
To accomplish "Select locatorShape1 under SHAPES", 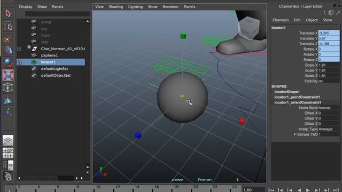I will [287, 92].
